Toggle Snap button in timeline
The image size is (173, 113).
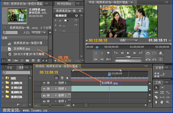pyautogui.click(x=57, y=78)
